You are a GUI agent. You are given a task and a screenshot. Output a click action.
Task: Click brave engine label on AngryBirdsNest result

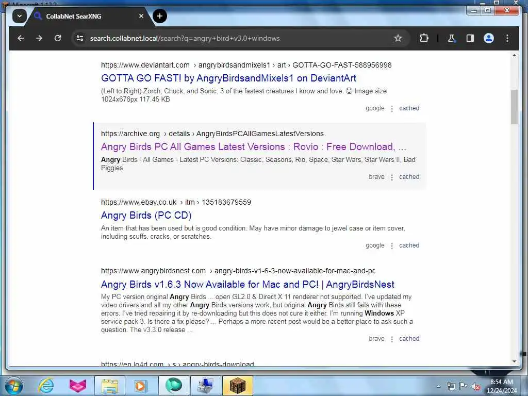coord(376,339)
